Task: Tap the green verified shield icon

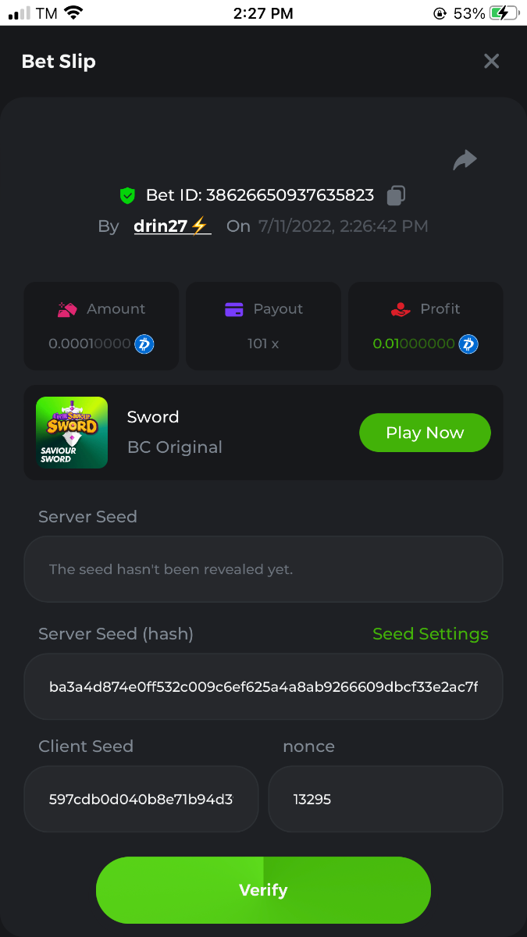Action: coord(127,195)
